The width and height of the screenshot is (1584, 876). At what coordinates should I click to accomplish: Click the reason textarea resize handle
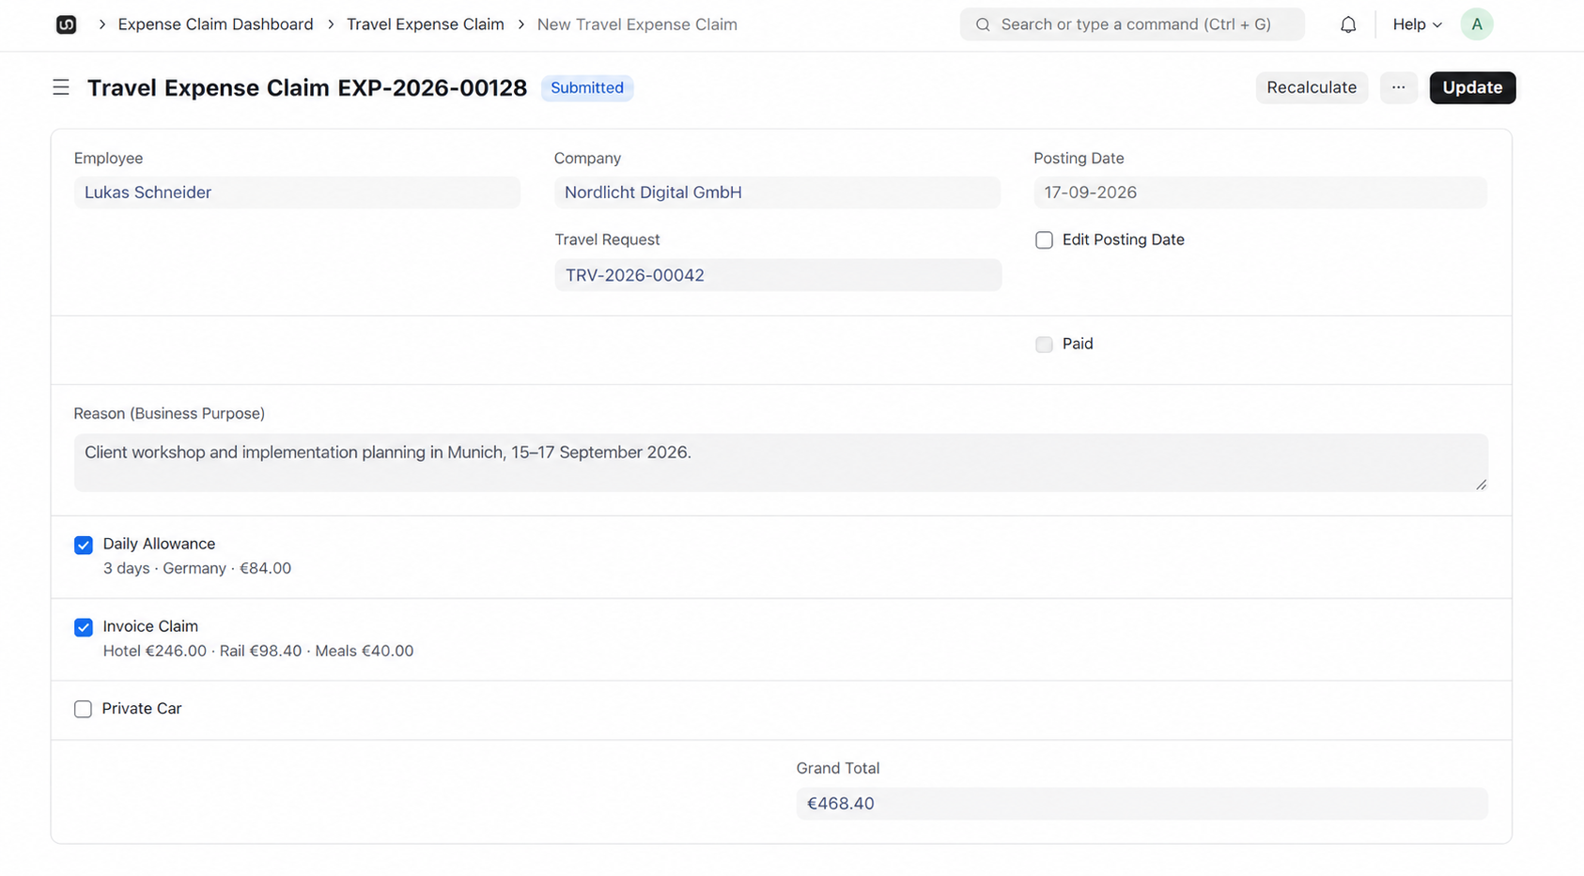pyautogui.click(x=1481, y=484)
